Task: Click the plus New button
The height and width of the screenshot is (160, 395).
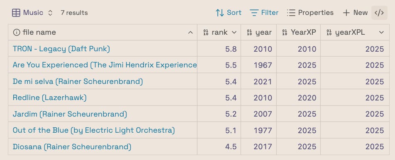Action: [x=355, y=12]
